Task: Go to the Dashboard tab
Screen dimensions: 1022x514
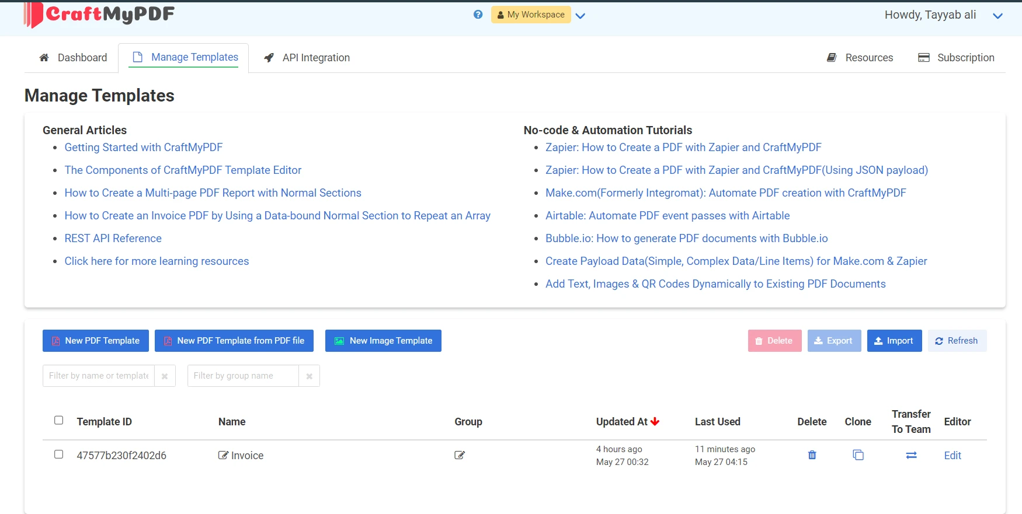Action: click(x=73, y=58)
